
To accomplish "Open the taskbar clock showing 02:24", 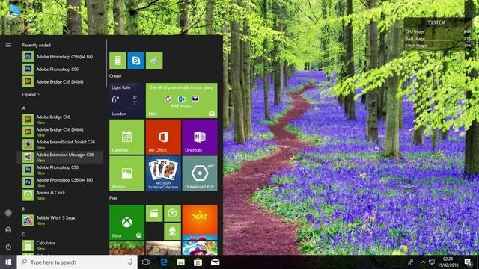I will coord(448,262).
